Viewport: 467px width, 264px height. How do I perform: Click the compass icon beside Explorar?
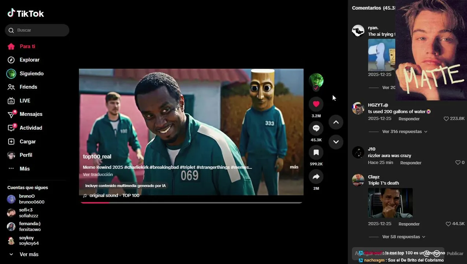pos(11,60)
